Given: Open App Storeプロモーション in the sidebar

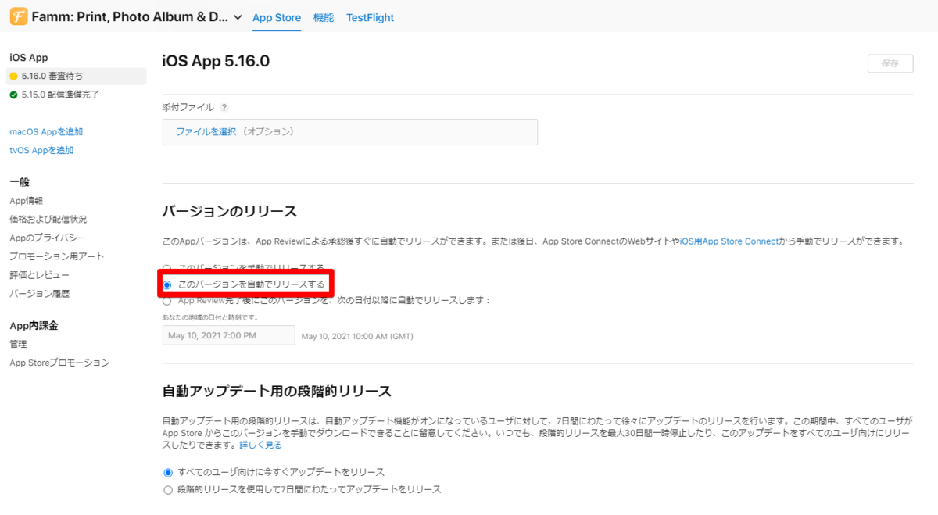Looking at the screenshot, I should pos(59,363).
